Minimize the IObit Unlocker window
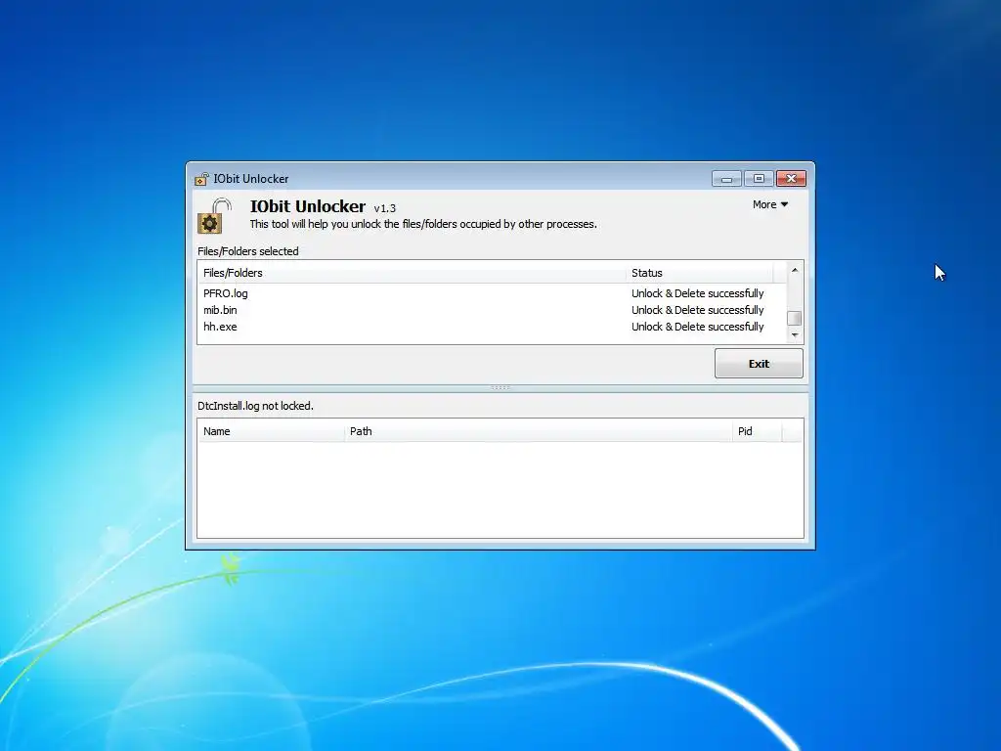Image resolution: width=1001 pixels, height=751 pixels. coord(726,179)
